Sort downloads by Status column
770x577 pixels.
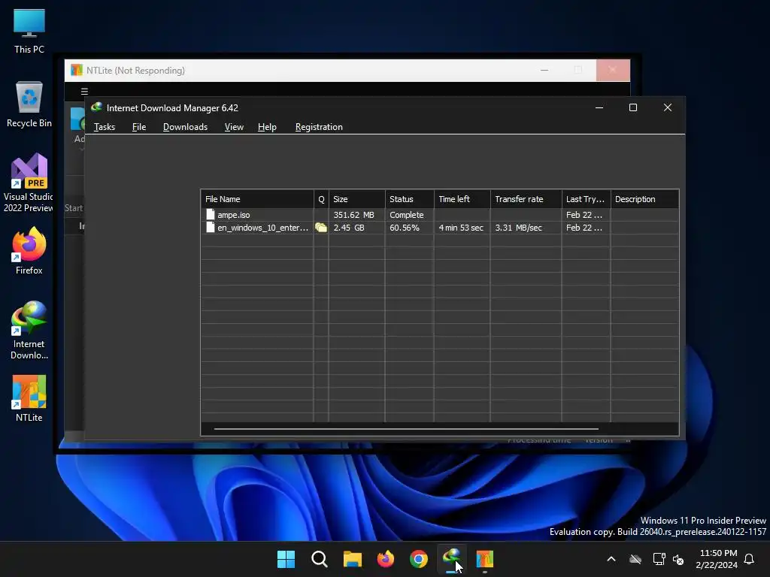[x=410, y=199]
